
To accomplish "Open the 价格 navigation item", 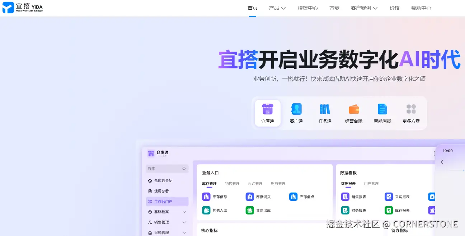I will (395, 8).
